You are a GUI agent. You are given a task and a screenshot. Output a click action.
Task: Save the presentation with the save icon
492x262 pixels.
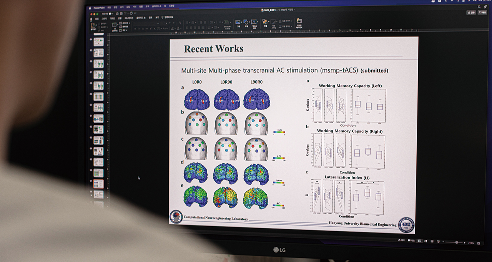click(x=121, y=13)
